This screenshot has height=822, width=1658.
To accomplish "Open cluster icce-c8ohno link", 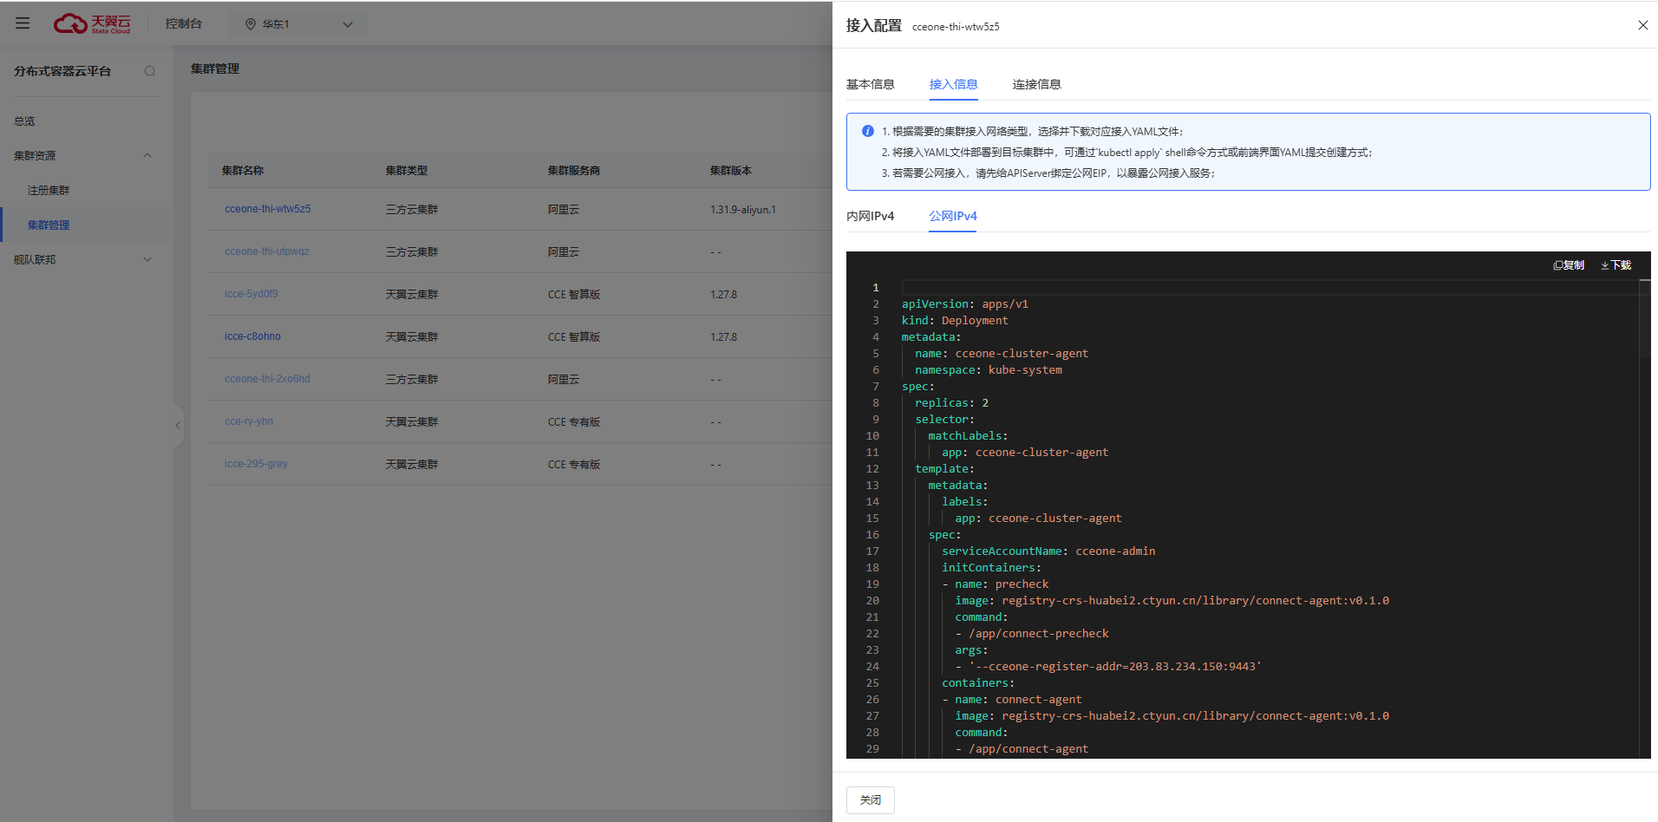I will tap(252, 336).
